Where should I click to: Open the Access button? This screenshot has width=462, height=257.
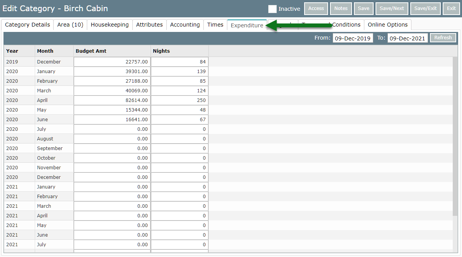316,8
